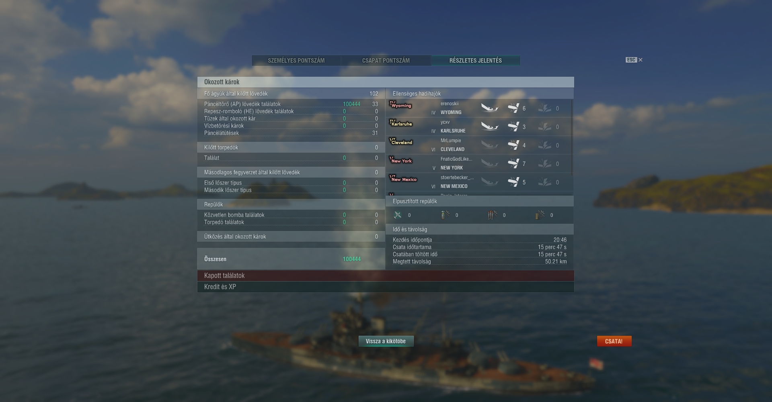Click the red CSATA! button
This screenshot has height=402, width=772.
tap(614, 341)
